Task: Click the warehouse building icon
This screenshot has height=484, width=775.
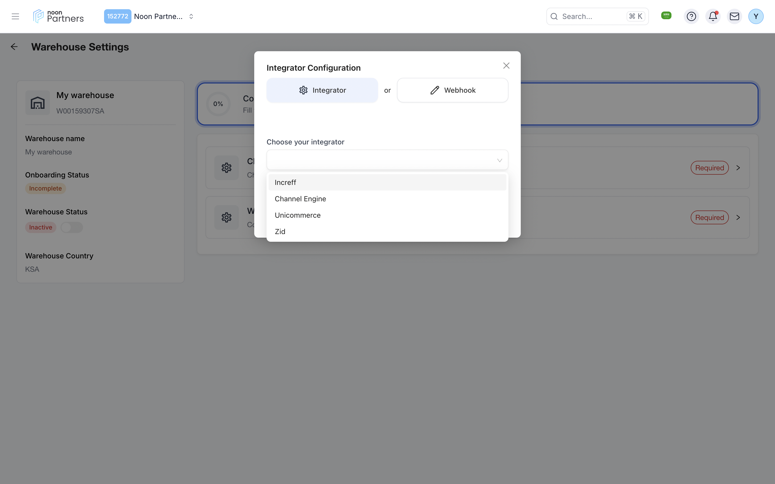Action: [x=37, y=103]
